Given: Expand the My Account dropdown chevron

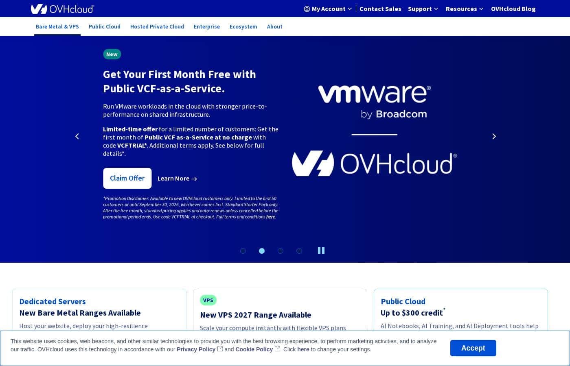Looking at the screenshot, I should [350, 9].
